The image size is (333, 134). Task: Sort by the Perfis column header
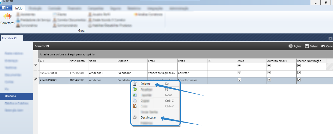pos(192,61)
